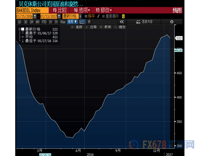Toggle the 重要事件 checkbox
This screenshot has width=200, height=156.
pyautogui.click(x=103, y=16)
